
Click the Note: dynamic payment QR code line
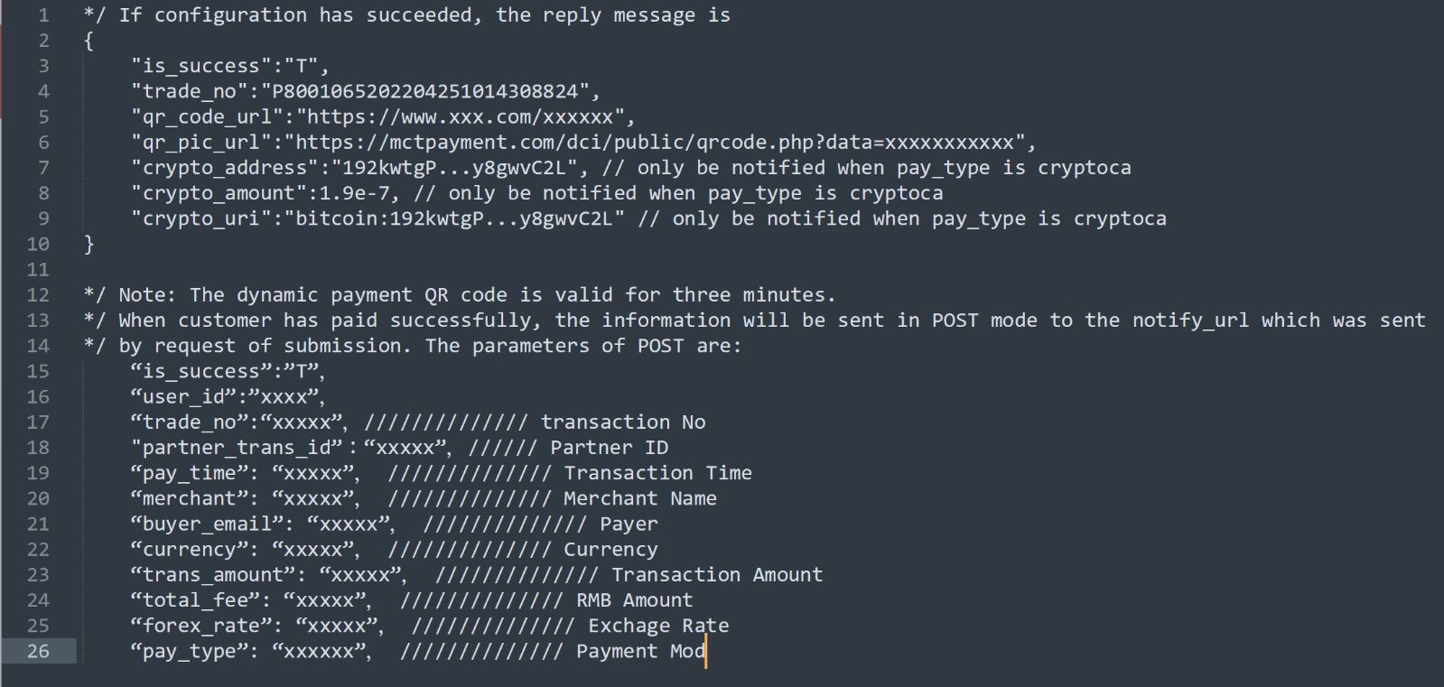point(460,295)
